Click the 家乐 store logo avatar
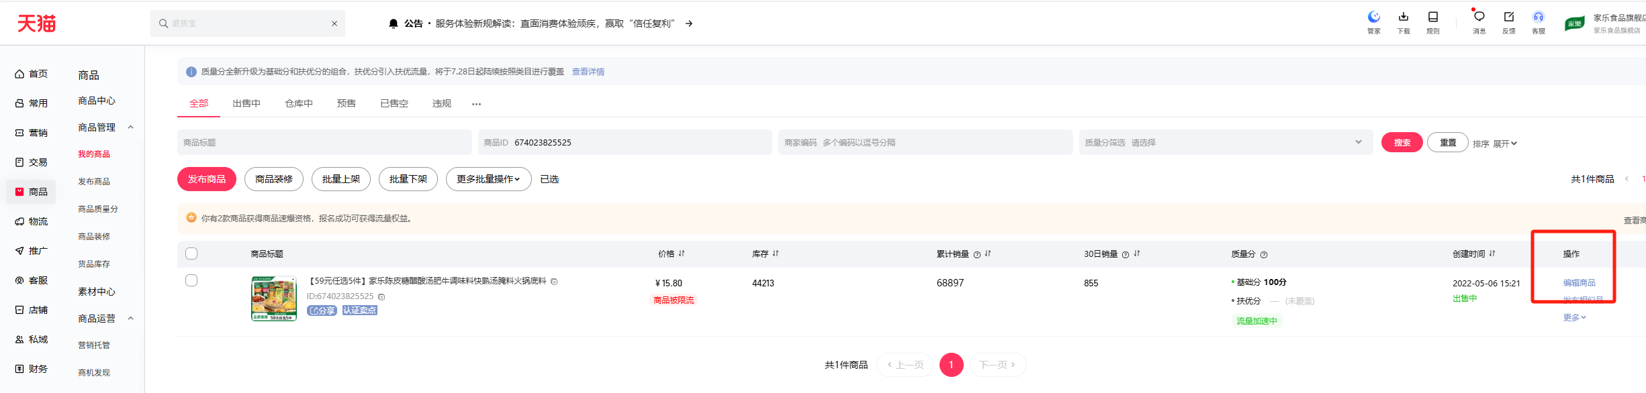Viewport: 1646px width, 393px height. tap(1575, 23)
